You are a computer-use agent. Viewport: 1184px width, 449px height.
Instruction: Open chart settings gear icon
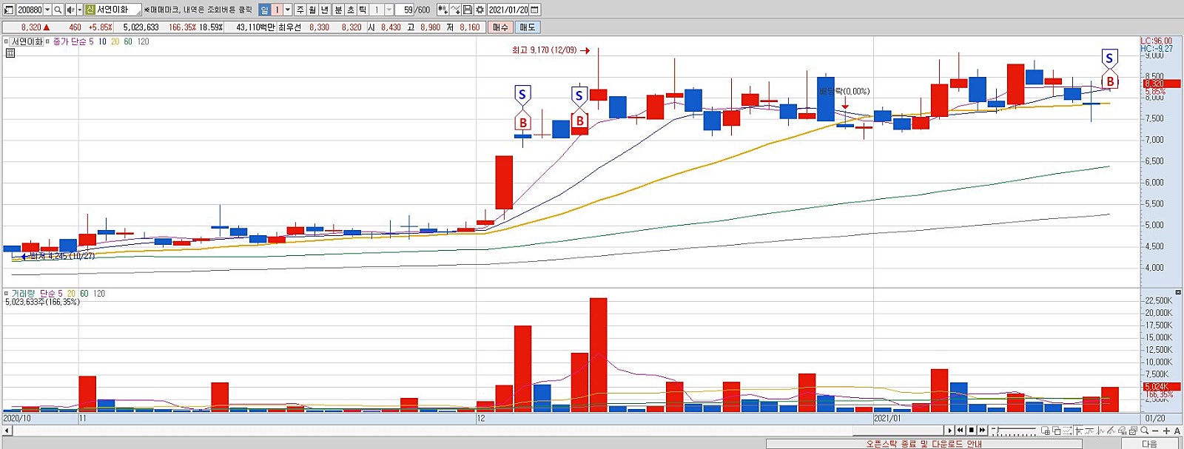click(480, 10)
